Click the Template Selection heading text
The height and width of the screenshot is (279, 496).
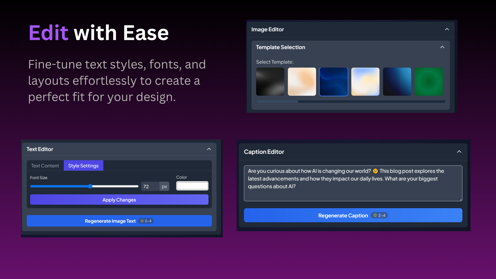[281, 47]
